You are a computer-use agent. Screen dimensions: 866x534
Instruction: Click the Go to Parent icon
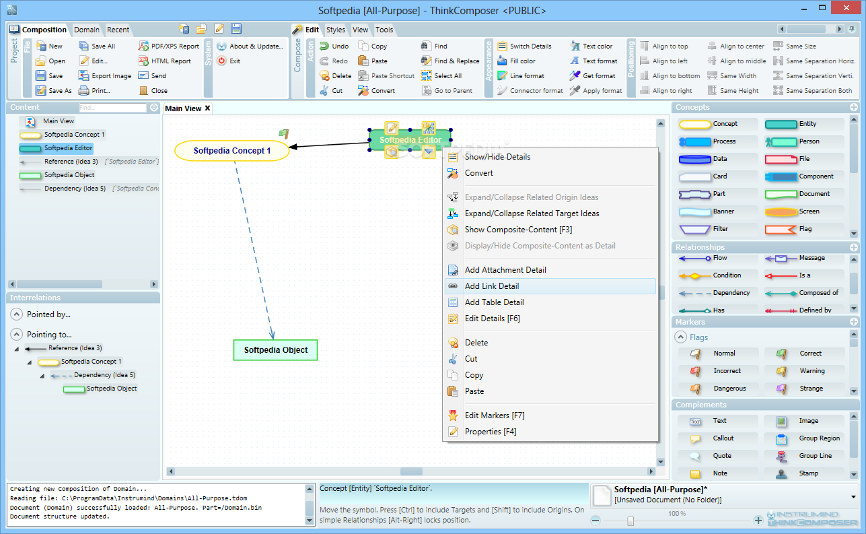click(426, 91)
